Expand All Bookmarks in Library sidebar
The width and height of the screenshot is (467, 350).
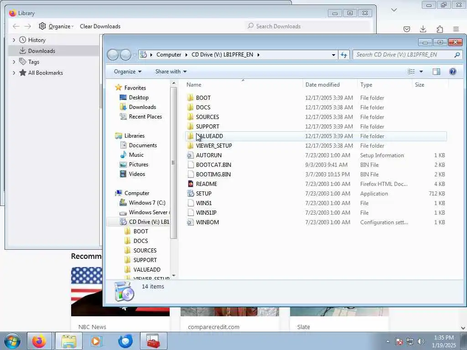pyautogui.click(x=14, y=73)
